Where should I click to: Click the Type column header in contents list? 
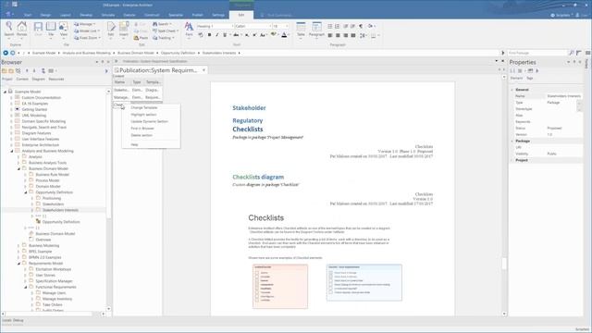pos(137,82)
